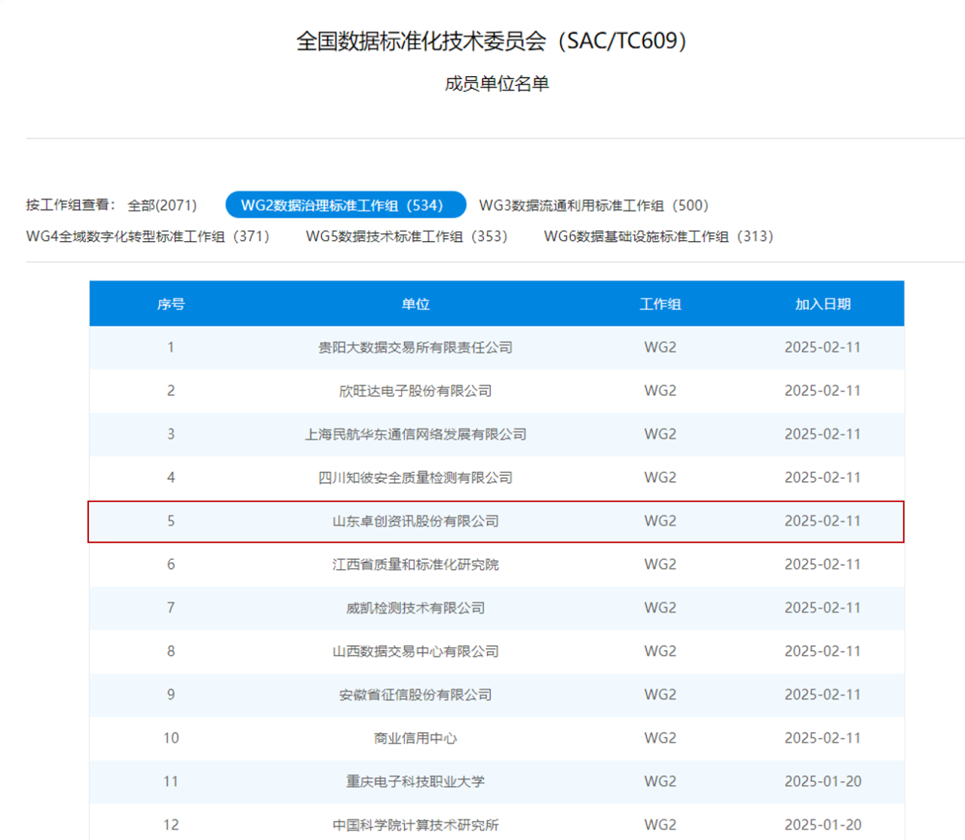
Task: Click on 山西数据交易中心有限公司
Action: (415, 651)
